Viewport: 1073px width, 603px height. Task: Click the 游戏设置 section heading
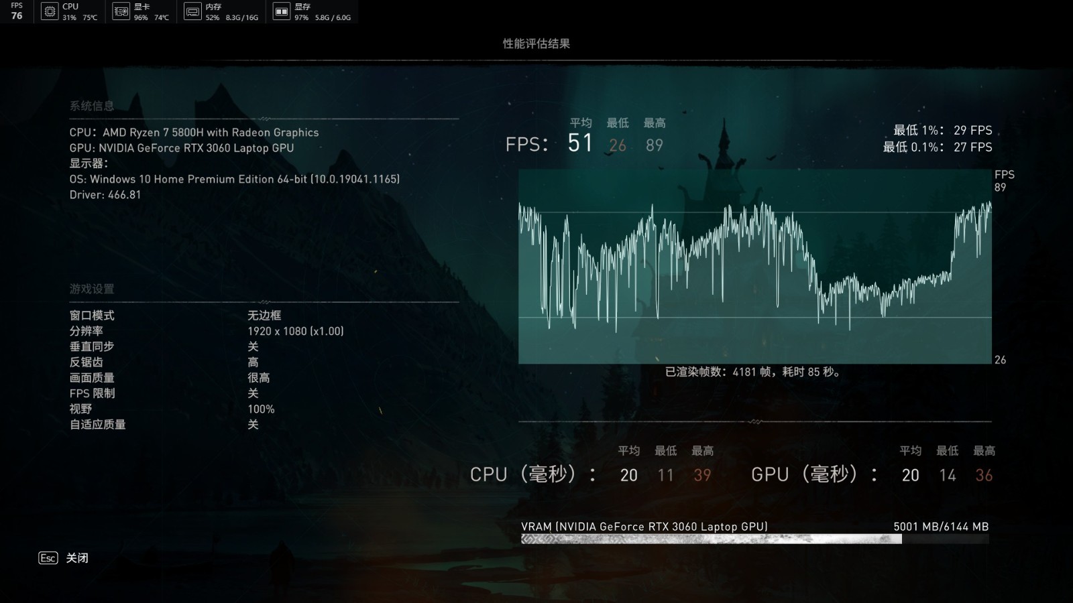coord(92,289)
